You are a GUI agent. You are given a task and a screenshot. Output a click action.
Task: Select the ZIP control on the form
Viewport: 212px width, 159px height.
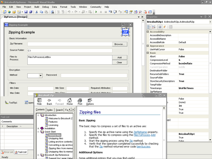pos(125,32)
